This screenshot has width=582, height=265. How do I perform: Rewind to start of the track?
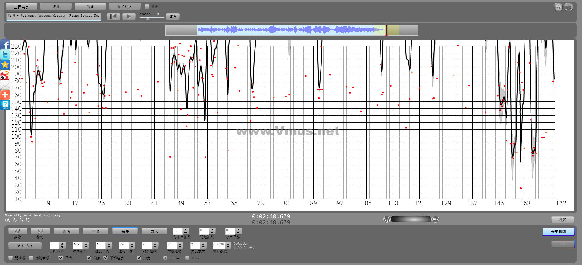tap(113, 17)
